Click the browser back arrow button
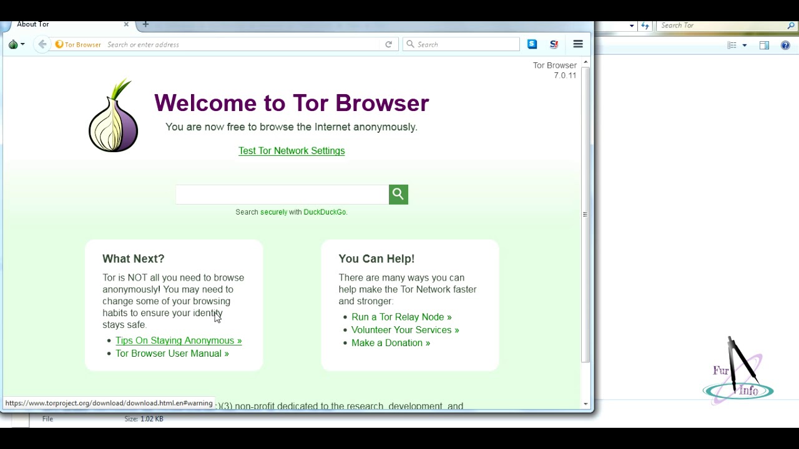 42,44
